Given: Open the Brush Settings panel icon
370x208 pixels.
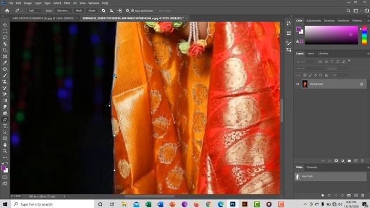Looking at the screenshot, I should 288,43.
